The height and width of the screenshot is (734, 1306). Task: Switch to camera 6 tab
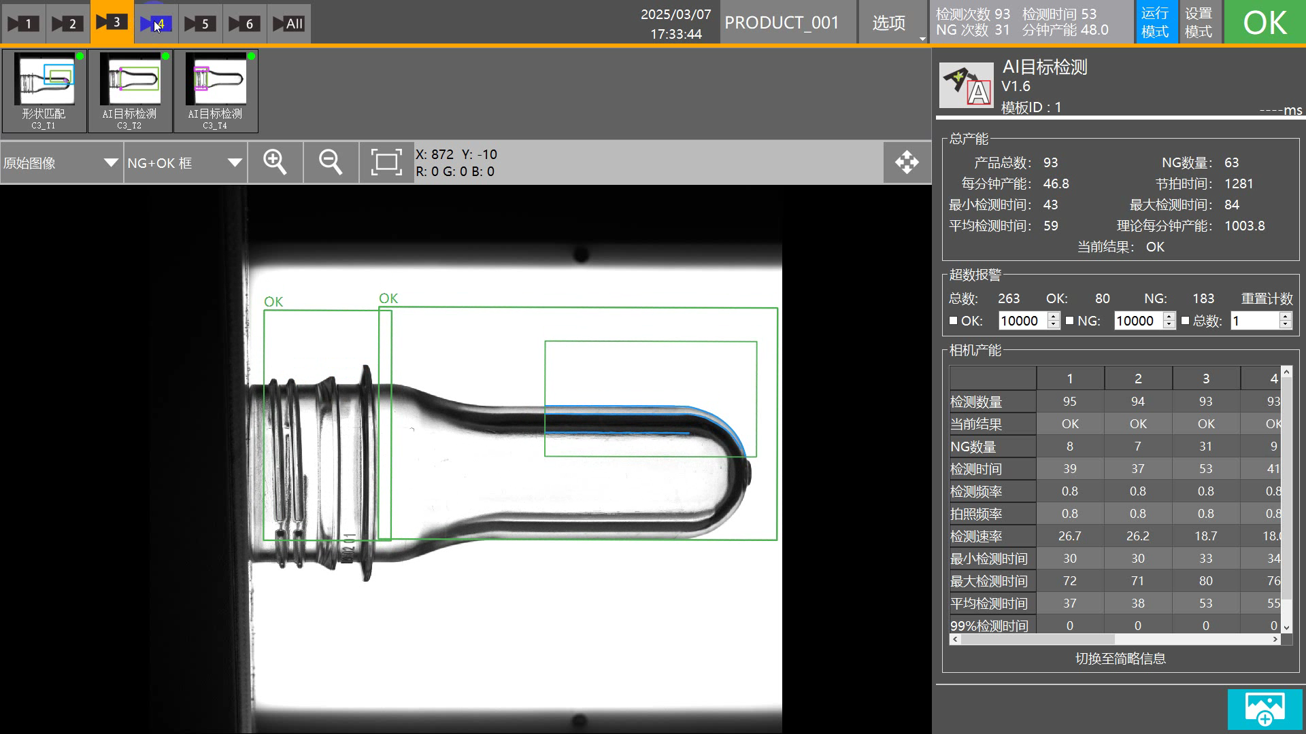[244, 24]
